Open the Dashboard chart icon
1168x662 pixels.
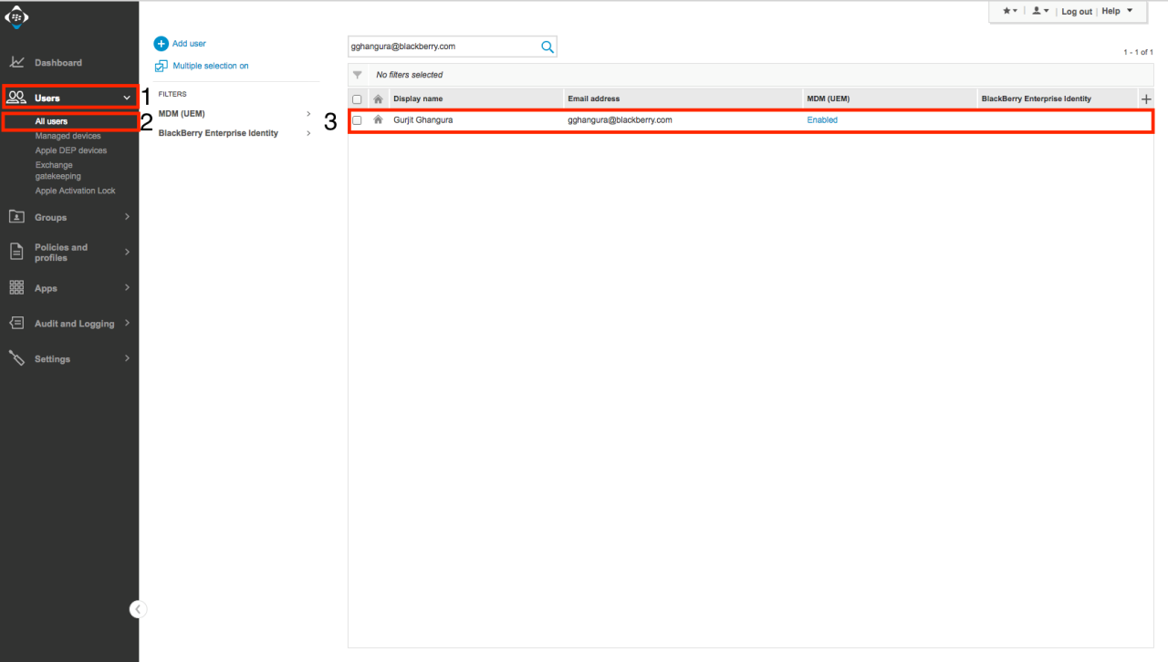click(x=16, y=62)
